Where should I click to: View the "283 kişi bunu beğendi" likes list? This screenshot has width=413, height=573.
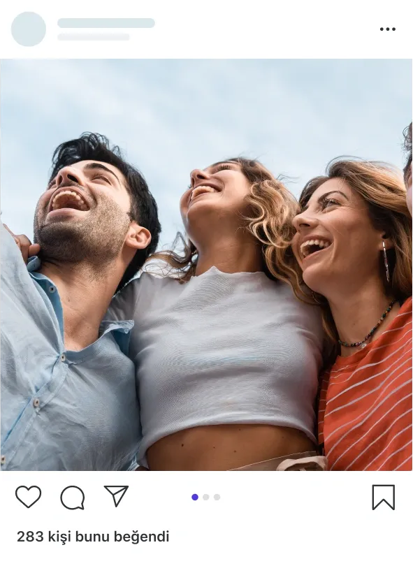click(93, 537)
